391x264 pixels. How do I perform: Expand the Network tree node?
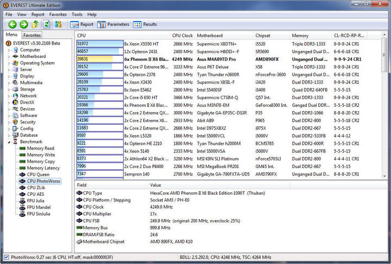tap(9, 96)
